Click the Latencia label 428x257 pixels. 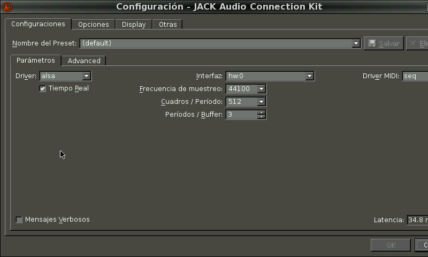tap(389, 220)
